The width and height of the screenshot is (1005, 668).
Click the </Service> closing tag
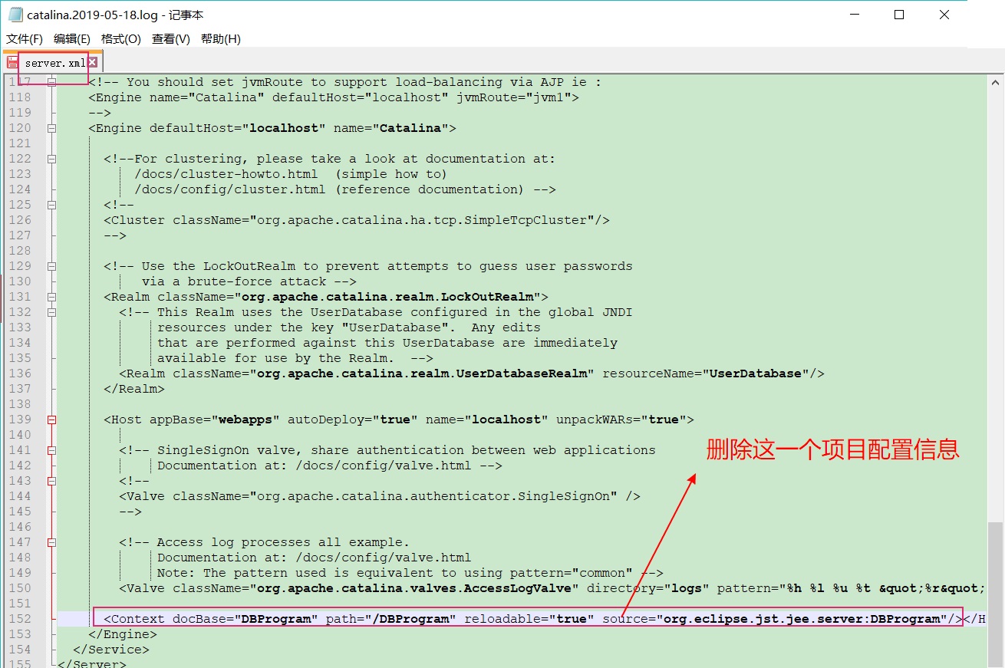click(x=111, y=650)
